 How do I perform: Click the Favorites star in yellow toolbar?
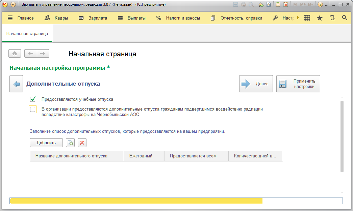click(x=320, y=18)
